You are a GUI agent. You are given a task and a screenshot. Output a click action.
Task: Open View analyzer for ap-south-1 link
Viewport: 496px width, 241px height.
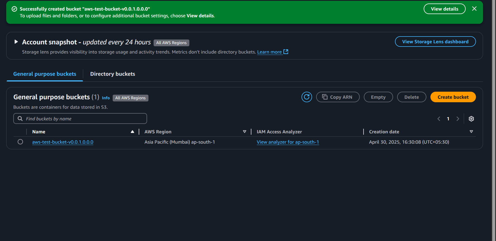coord(288,142)
